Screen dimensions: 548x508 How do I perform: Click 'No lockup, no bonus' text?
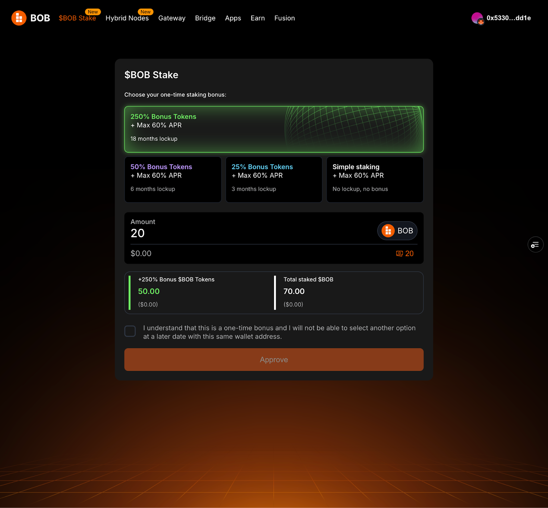point(360,189)
